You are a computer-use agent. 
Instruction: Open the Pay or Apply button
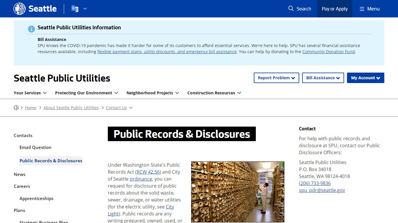(335, 9)
